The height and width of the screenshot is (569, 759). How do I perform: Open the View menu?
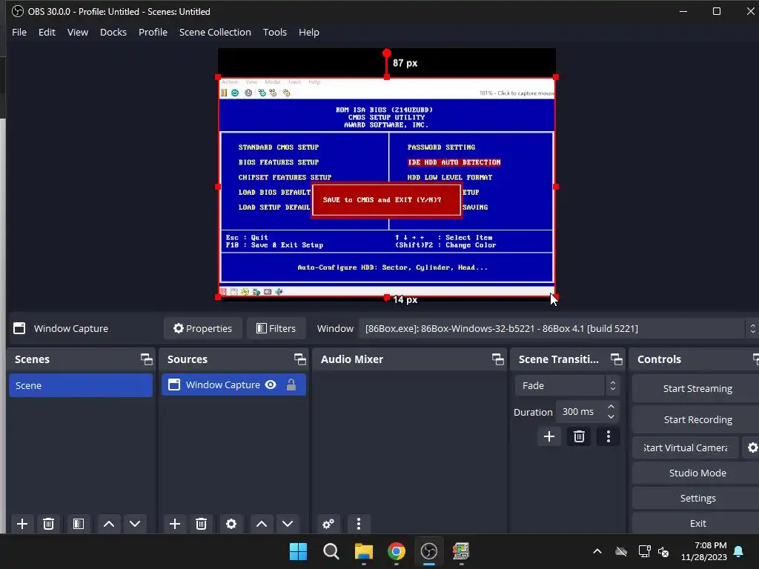[x=77, y=32]
